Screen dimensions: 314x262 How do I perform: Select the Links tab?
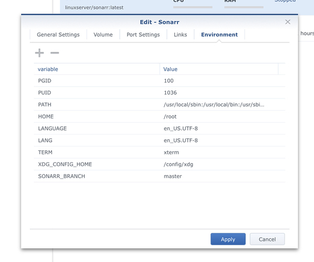pyautogui.click(x=181, y=35)
